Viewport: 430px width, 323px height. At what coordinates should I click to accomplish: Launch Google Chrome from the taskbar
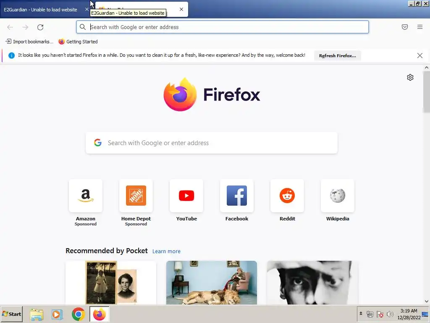pos(78,314)
